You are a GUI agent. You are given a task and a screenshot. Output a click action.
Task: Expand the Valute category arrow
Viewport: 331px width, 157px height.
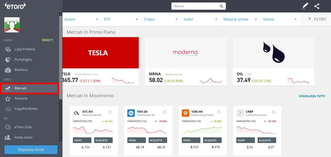click(296, 19)
